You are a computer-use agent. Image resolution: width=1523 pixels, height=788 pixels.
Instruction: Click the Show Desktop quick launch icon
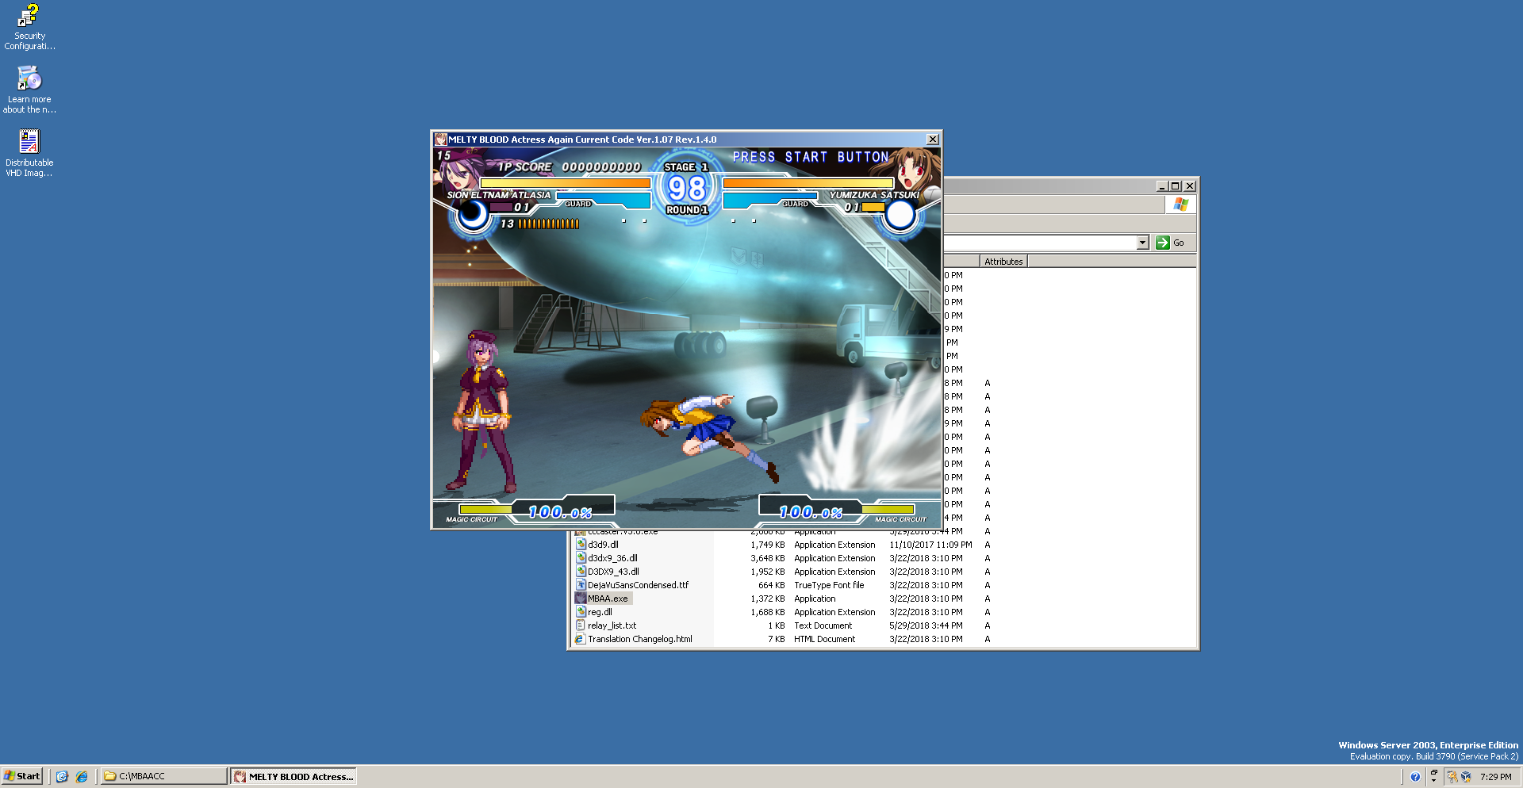pos(62,777)
